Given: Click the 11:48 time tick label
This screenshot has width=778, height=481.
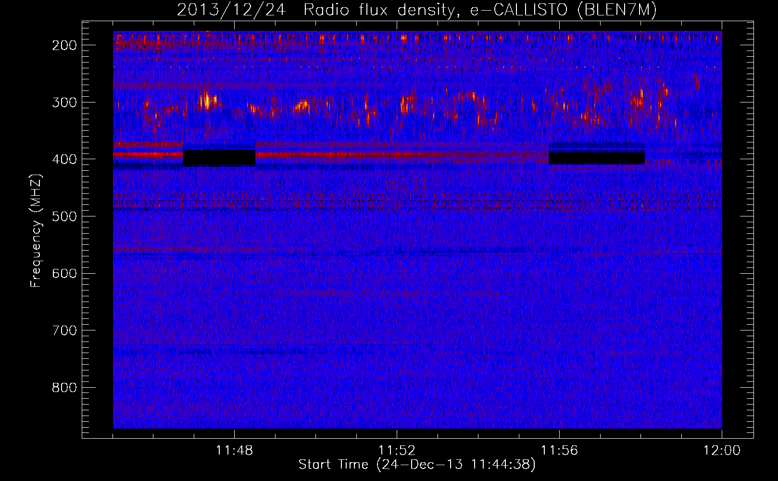Looking at the screenshot, I should (234, 451).
